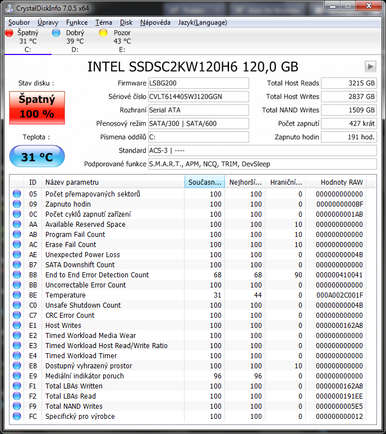386x434 pixels.
Task: Open the Funkce menu
Action: click(x=77, y=22)
